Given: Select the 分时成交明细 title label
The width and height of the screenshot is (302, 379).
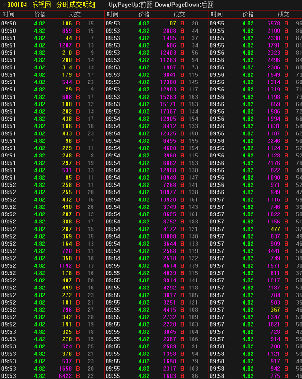Looking at the screenshot, I should coord(75,5).
